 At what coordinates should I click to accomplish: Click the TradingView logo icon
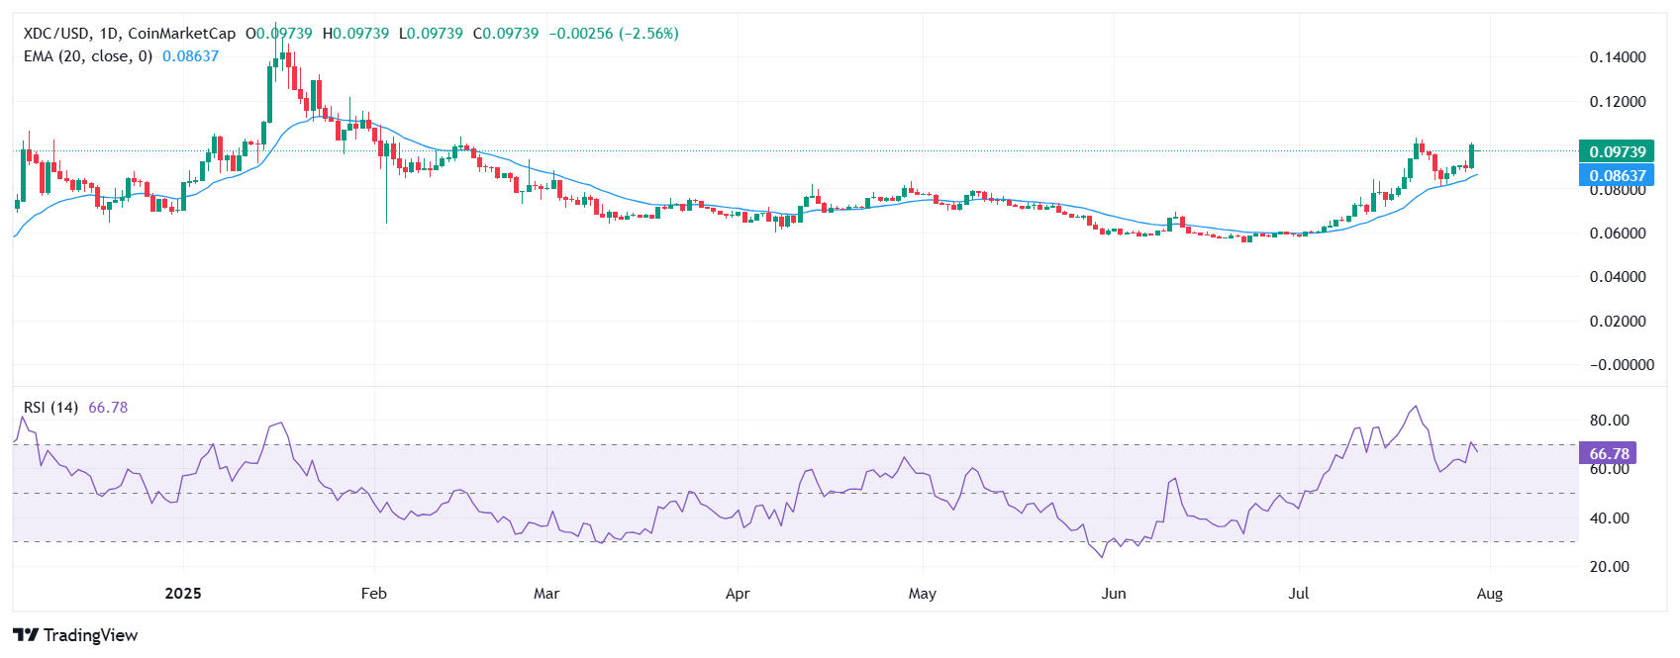click(x=26, y=635)
